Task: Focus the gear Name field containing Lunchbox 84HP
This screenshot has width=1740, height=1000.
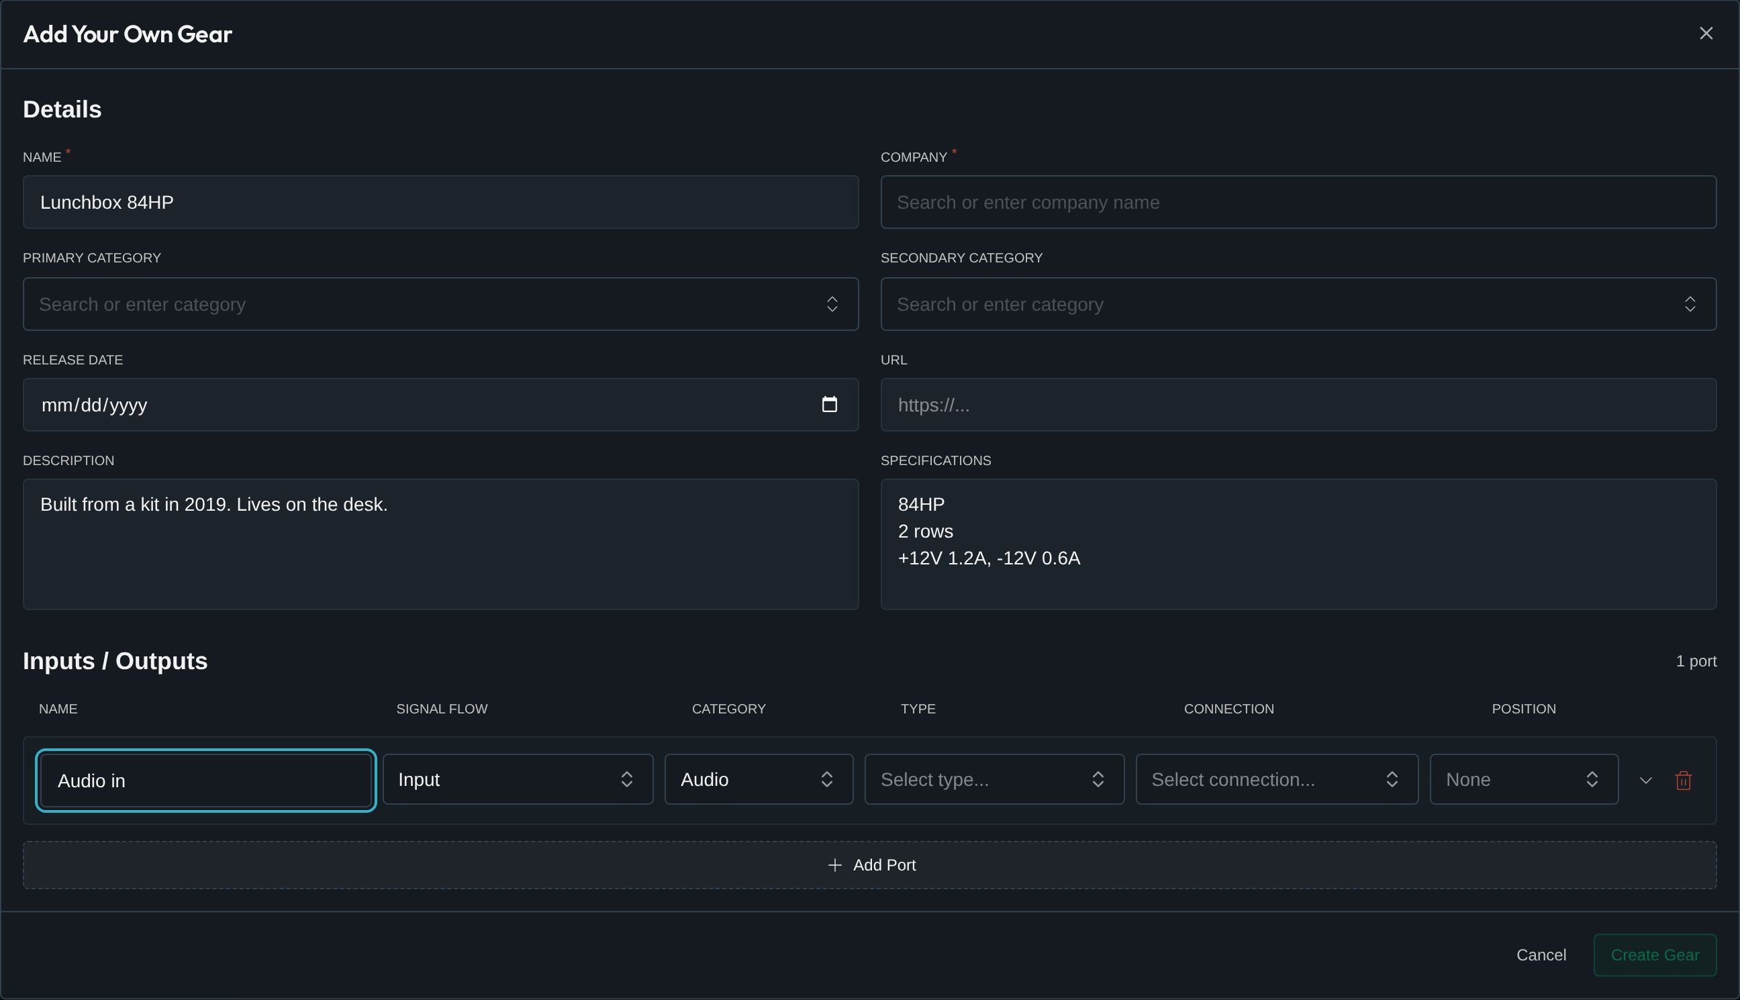Action: tap(440, 202)
